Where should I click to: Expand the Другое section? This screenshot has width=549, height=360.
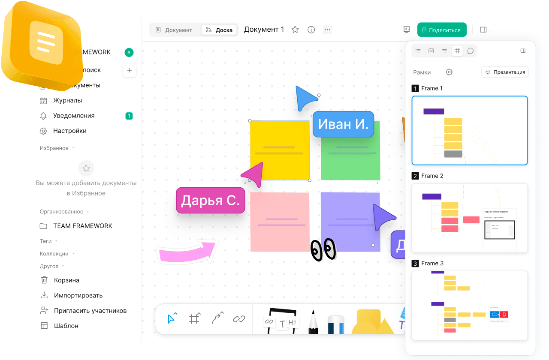pos(52,266)
